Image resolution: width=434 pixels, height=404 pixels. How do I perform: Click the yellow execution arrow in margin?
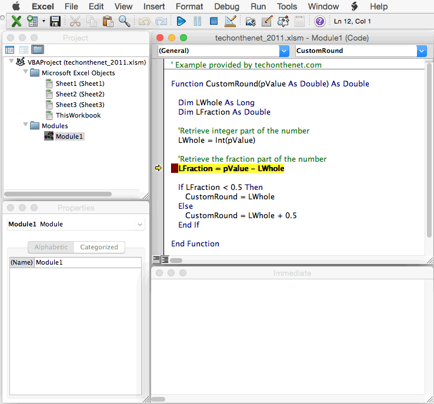158,168
